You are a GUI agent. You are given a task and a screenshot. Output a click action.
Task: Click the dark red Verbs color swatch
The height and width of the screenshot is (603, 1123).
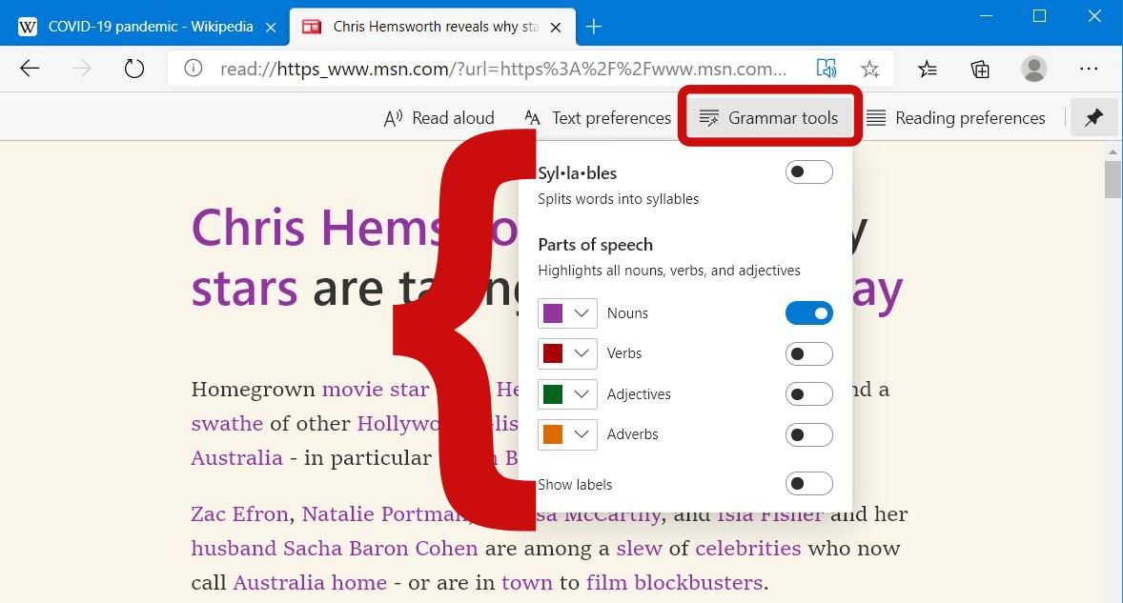pos(552,353)
